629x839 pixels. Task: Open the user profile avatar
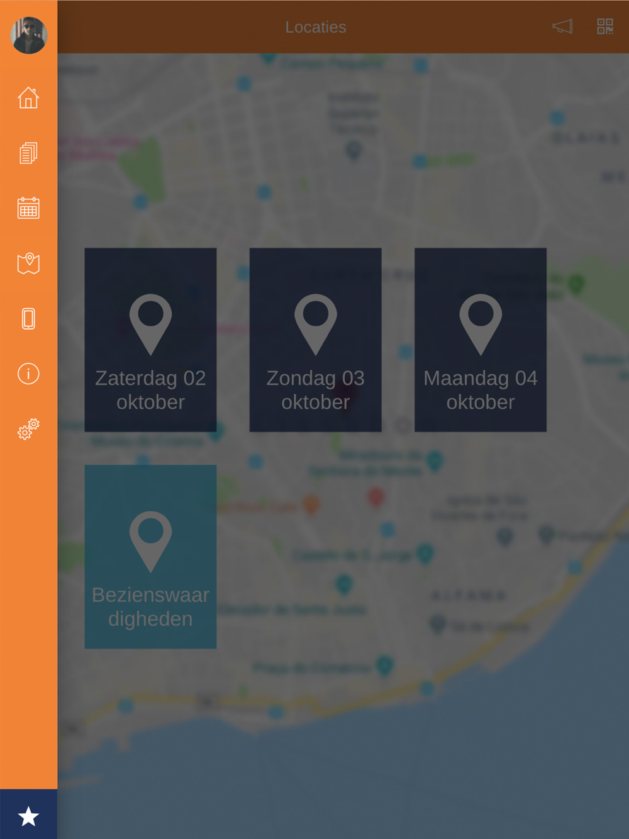[29, 35]
